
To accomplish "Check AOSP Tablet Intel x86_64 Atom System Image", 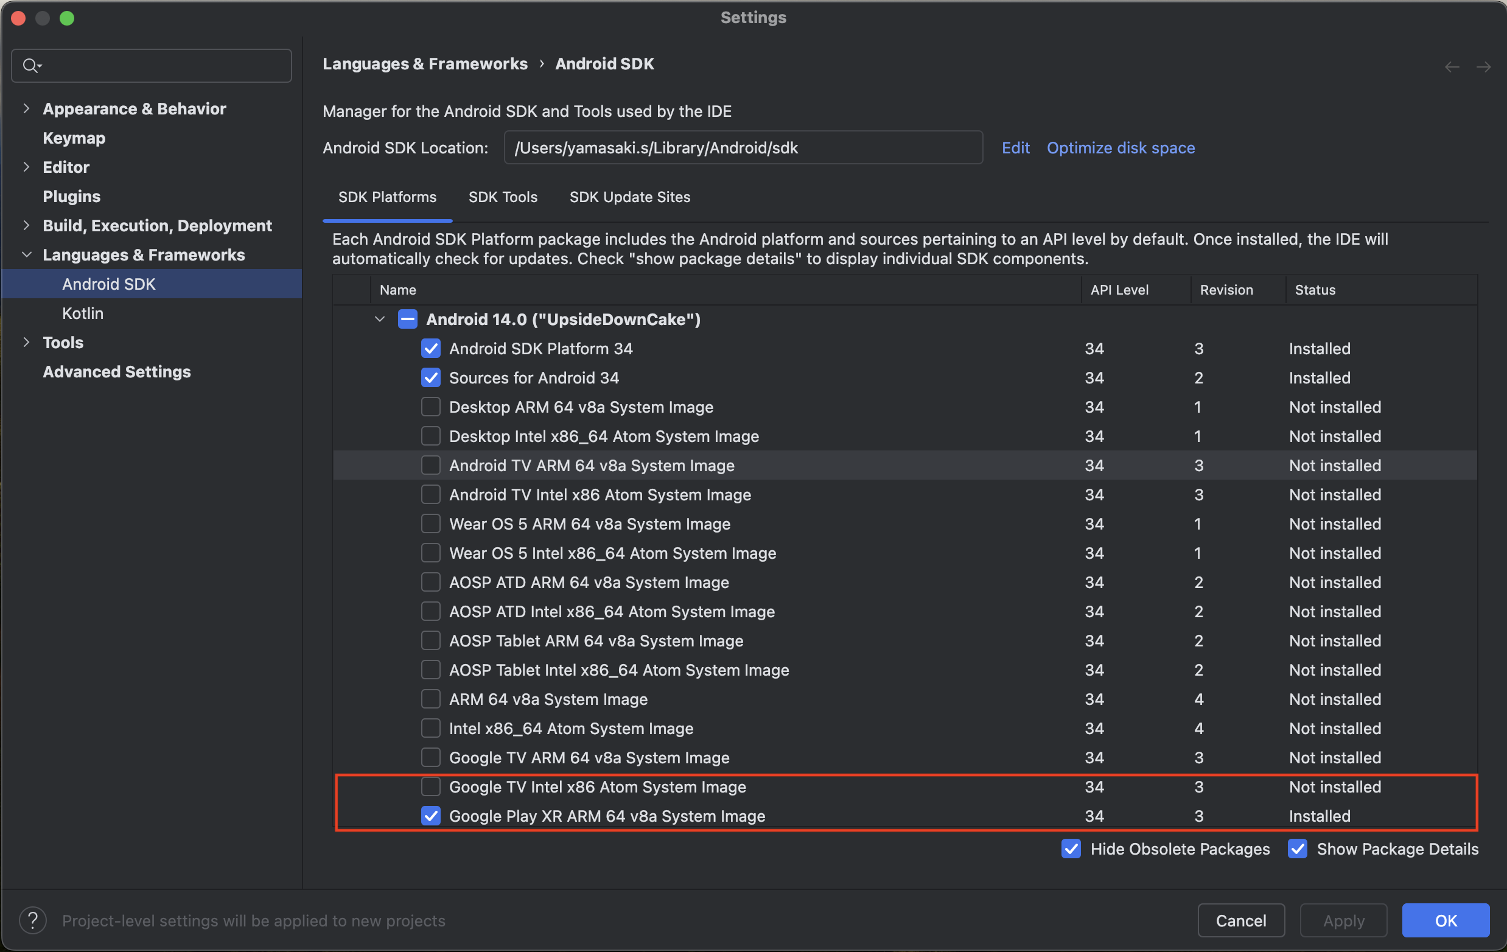I will (x=430, y=670).
